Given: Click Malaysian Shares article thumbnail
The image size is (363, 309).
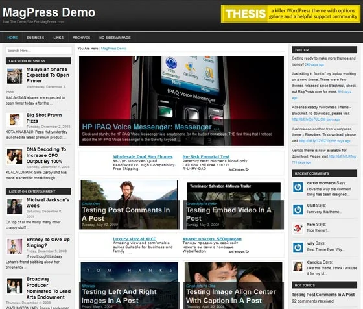Looking at the screenshot, I should 14,76.
